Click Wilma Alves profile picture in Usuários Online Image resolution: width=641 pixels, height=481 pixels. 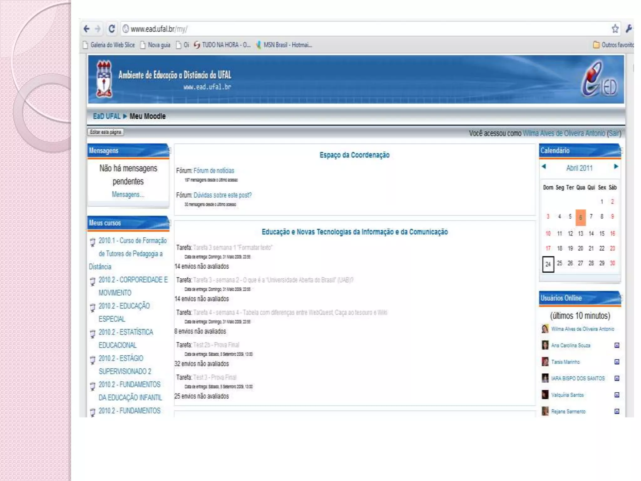[x=545, y=329]
